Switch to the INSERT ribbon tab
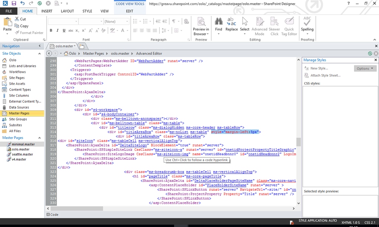Viewport: 379px width, 227px height. pyautogui.click(x=47, y=11)
